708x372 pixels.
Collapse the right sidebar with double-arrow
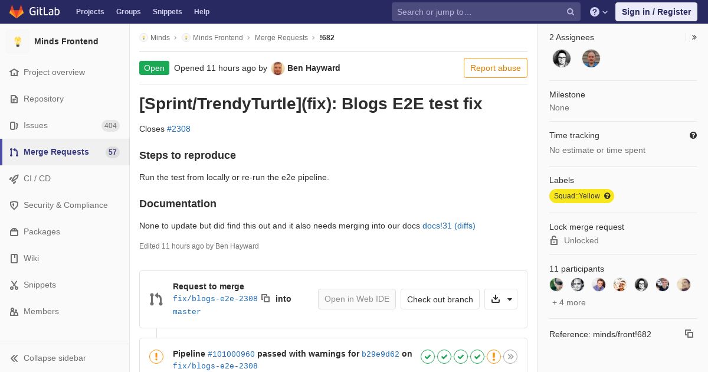pyautogui.click(x=694, y=37)
